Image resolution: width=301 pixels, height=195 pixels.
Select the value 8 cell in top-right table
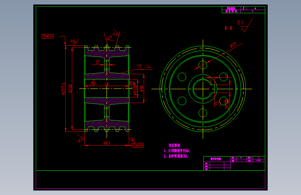pos(253,11)
